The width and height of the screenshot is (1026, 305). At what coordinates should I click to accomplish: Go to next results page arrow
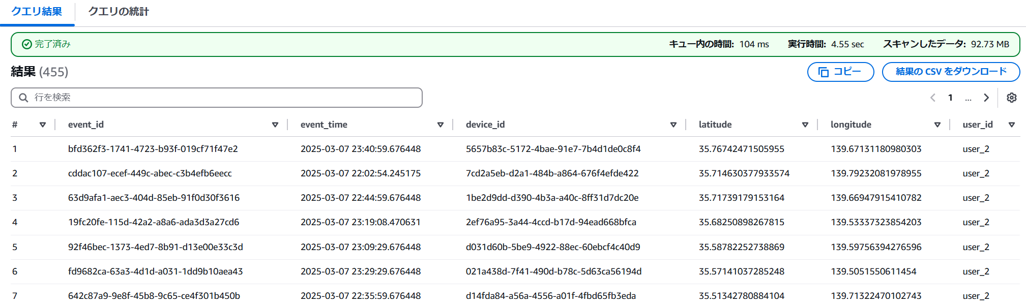(x=986, y=98)
